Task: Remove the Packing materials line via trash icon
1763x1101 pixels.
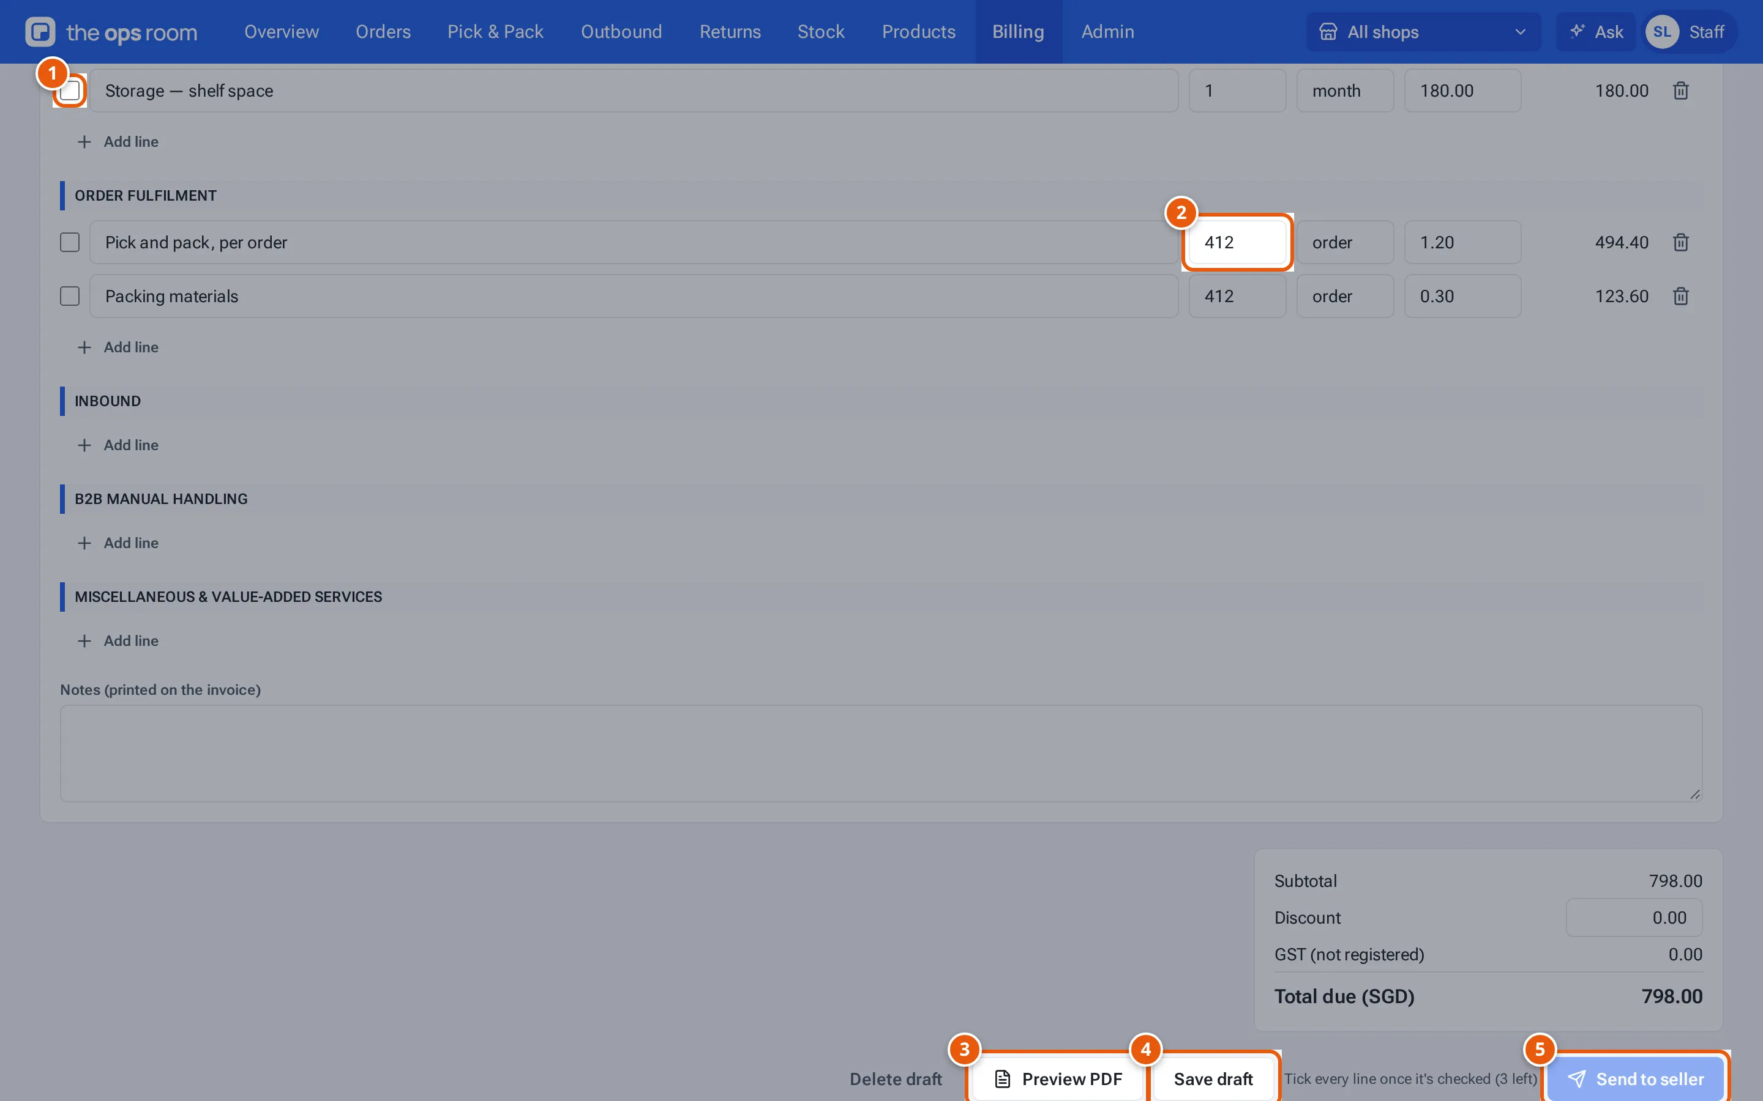Action: coord(1681,297)
